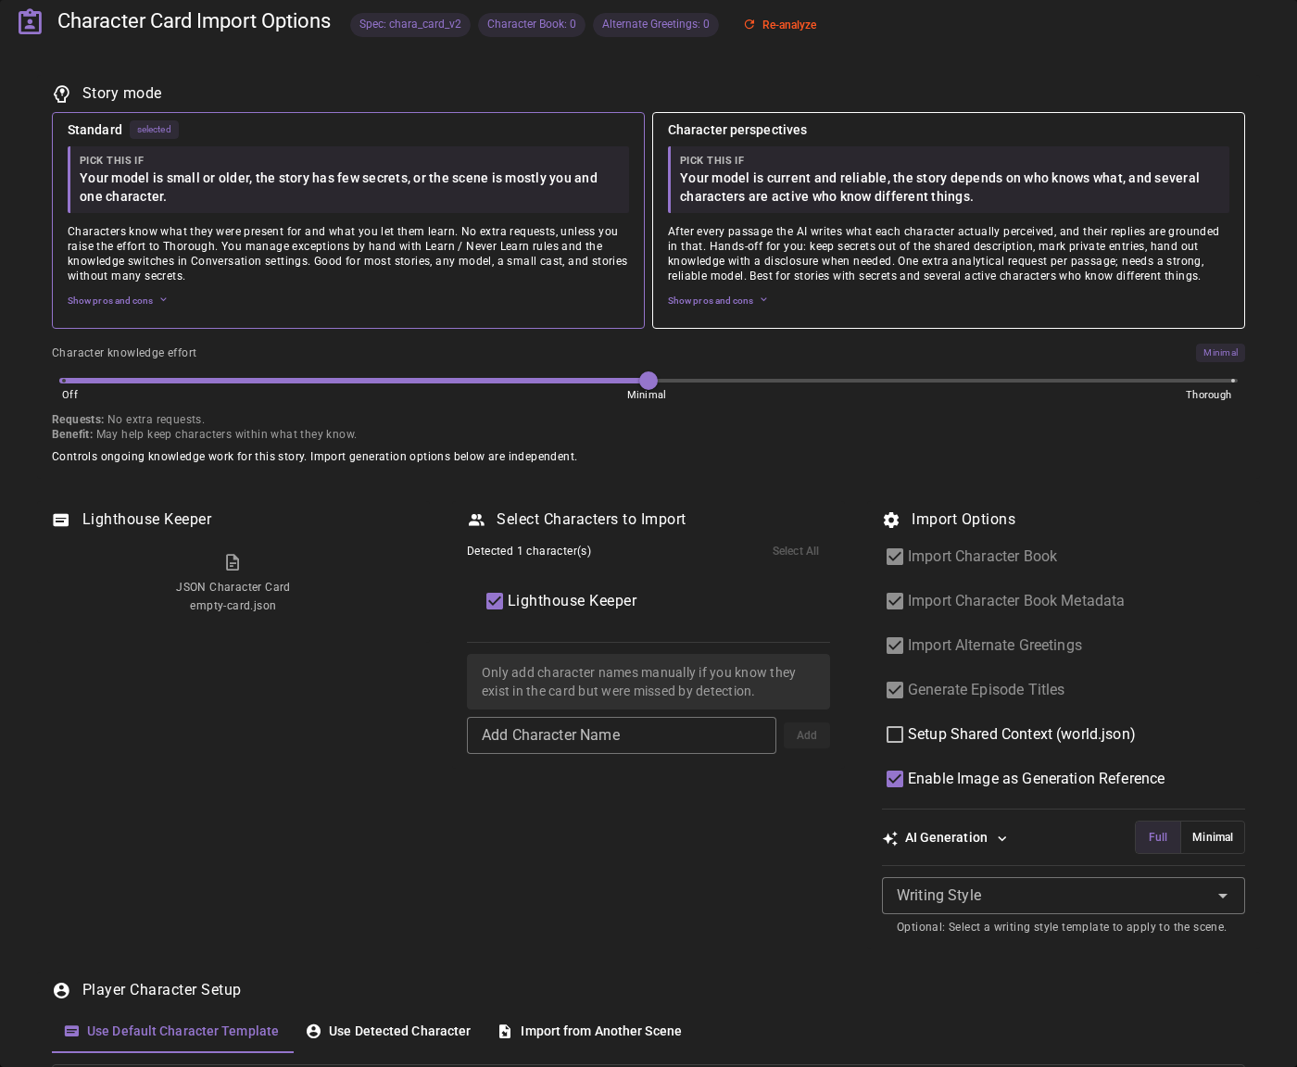This screenshot has height=1067, width=1297.
Task: Disable Enable Image as Generation Reference checkbox
Action: click(x=895, y=779)
